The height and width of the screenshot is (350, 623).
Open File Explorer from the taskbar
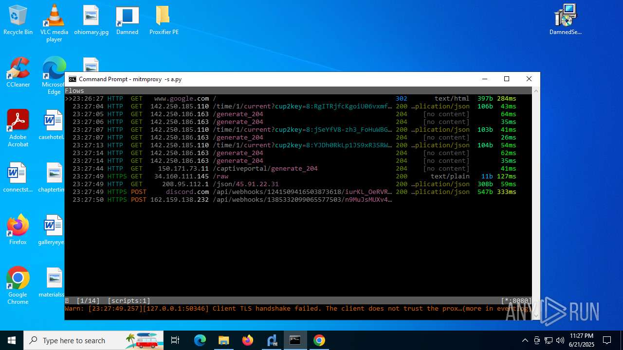pyautogui.click(x=224, y=340)
